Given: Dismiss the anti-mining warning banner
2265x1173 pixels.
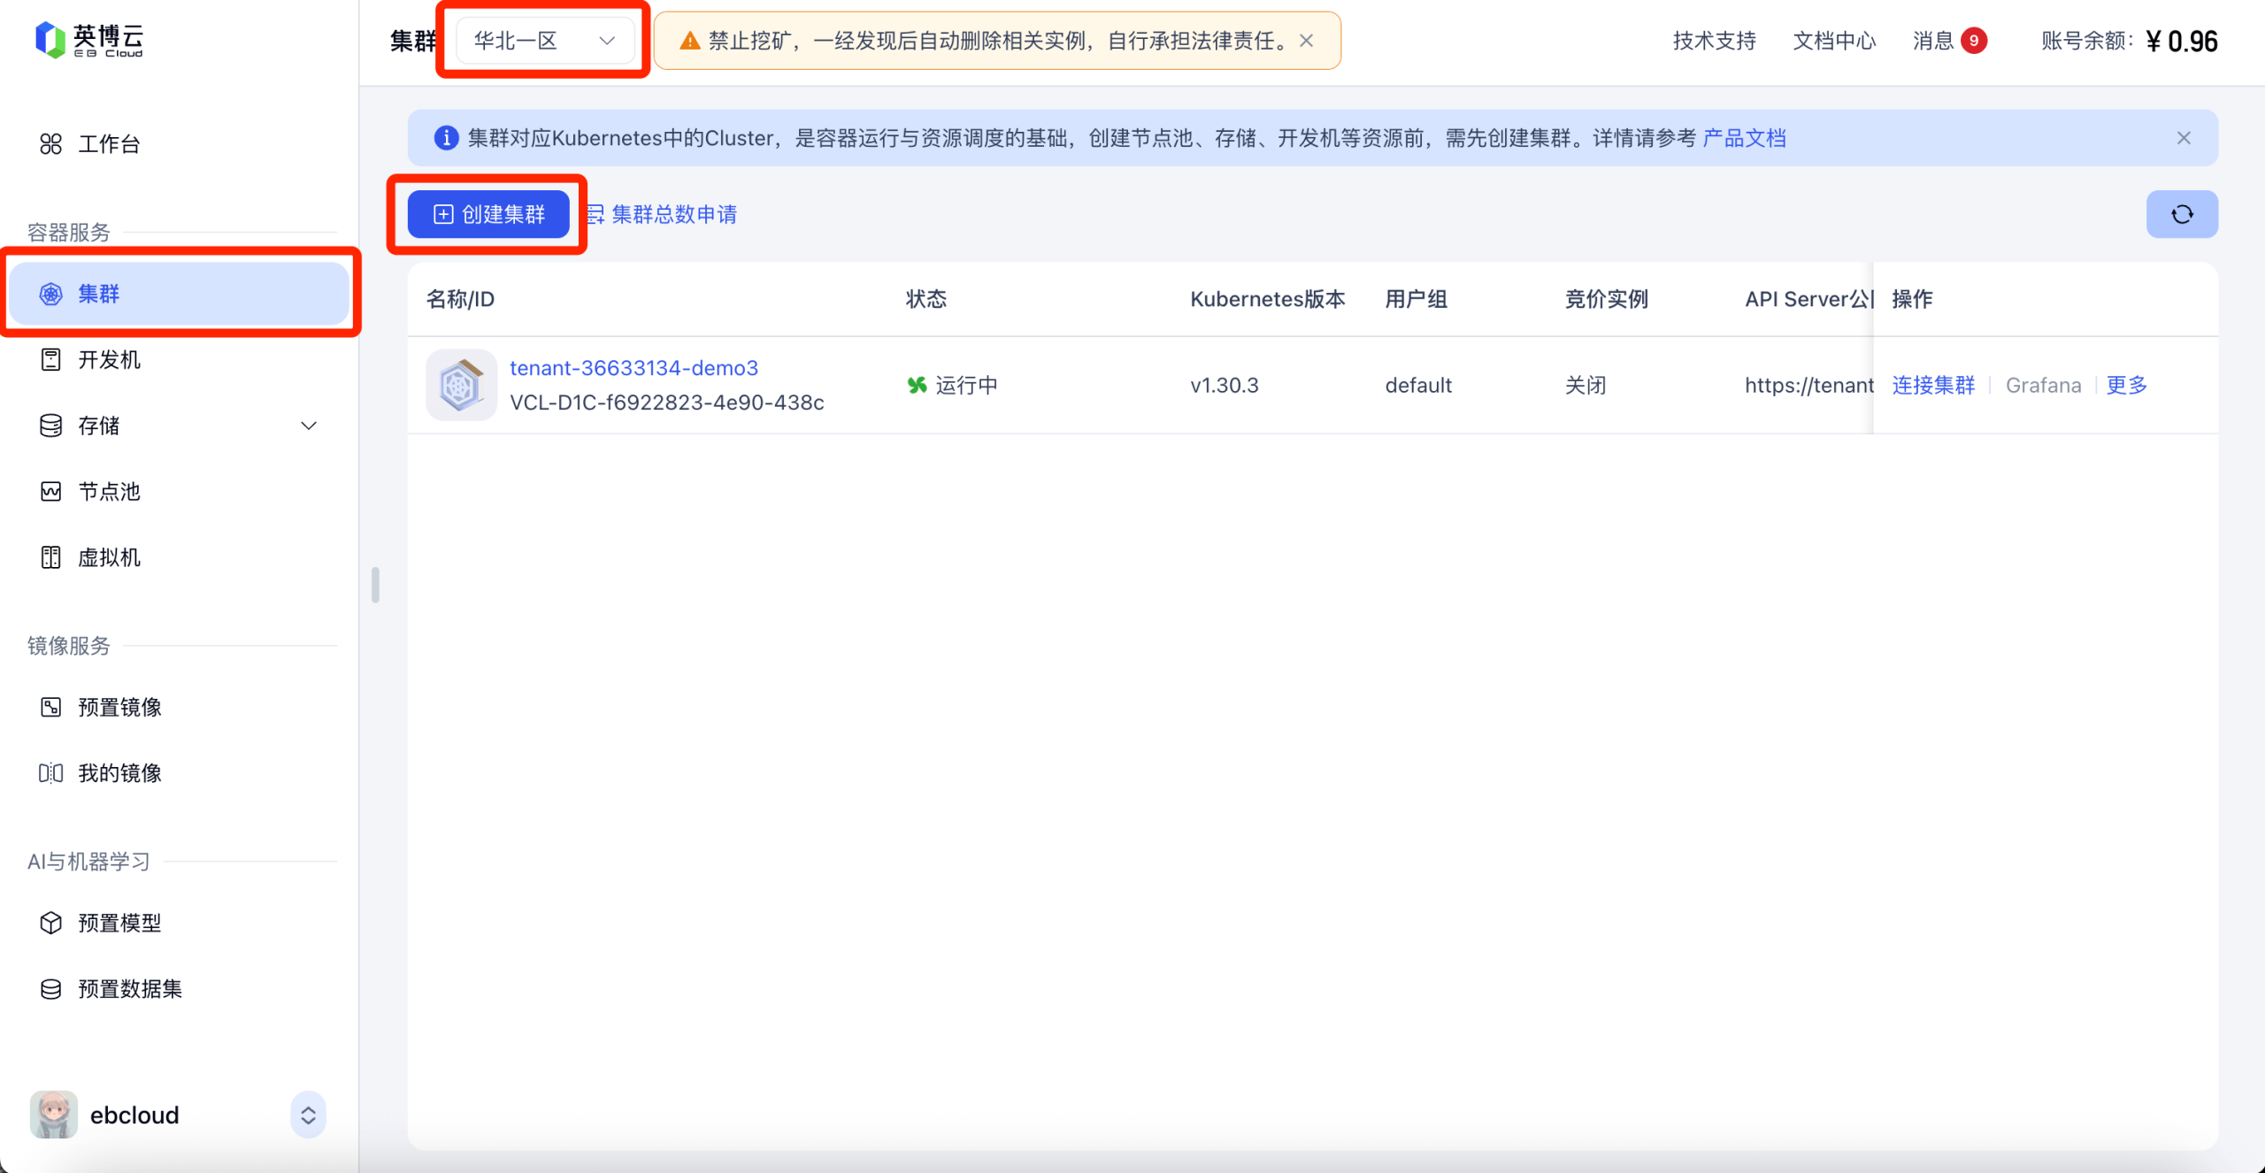Looking at the screenshot, I should click(1308, 40).
